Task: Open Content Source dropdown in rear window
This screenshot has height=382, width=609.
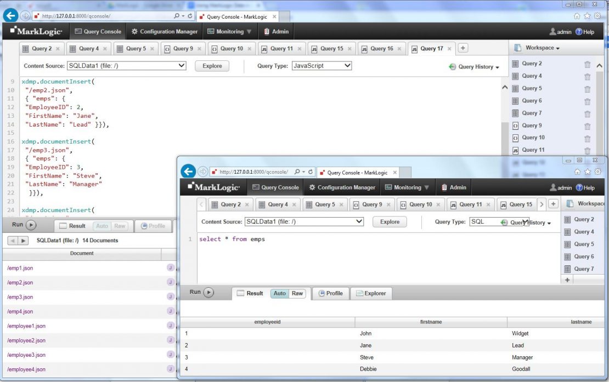Action: point(126,66)
